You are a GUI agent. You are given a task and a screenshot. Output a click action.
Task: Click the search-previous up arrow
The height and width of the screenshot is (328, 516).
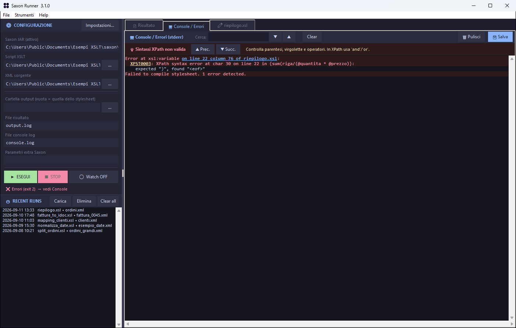point(289,37)
